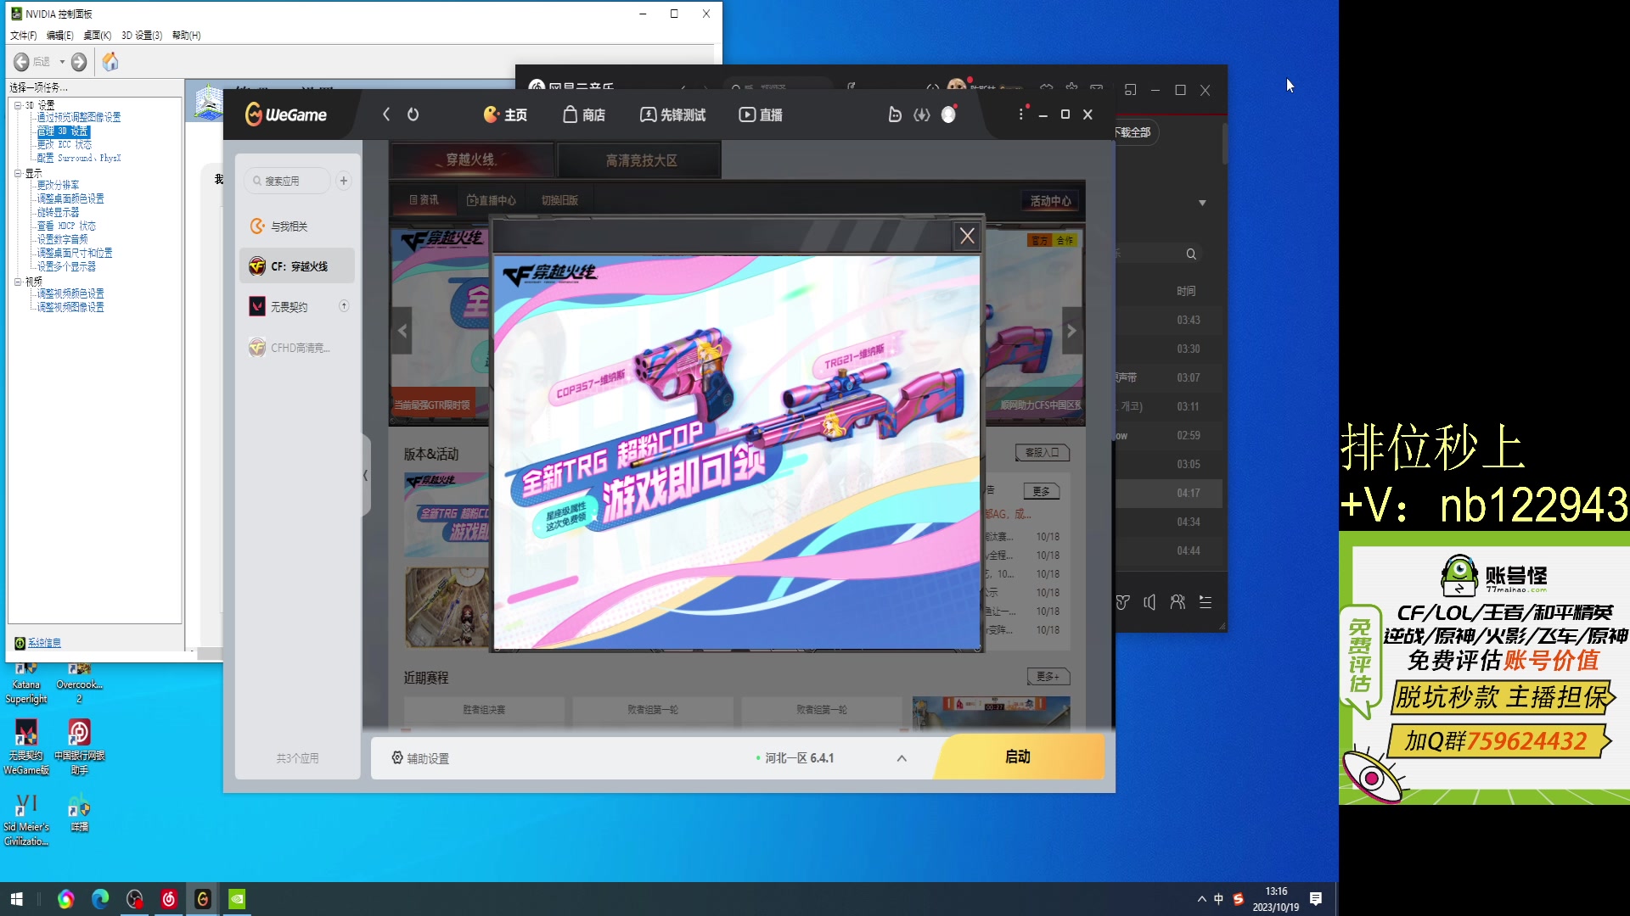Expand dropdown arrow in music player
Viewport: 1630px width, 916px height.
(1202, 203)
